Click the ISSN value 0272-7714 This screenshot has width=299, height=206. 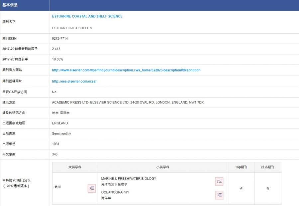coord(60,39)
